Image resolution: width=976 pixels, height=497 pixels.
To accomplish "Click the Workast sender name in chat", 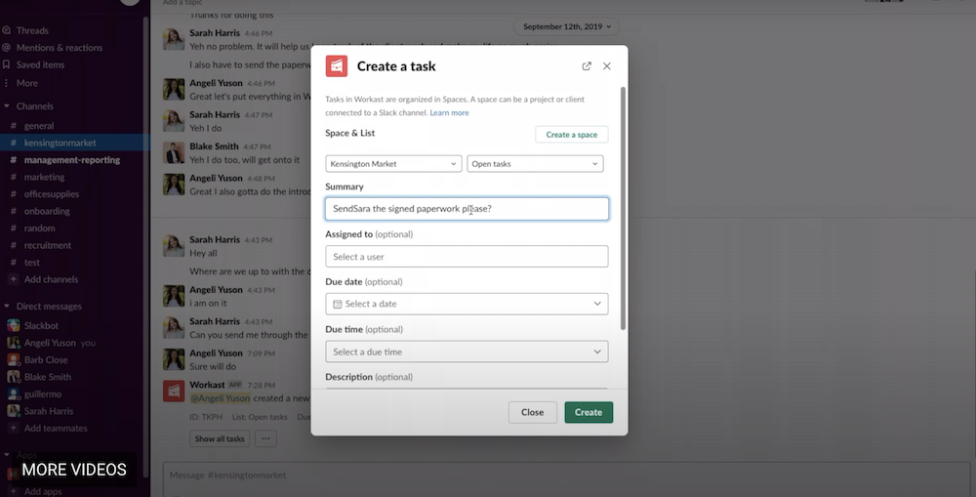I will (207, 385).
